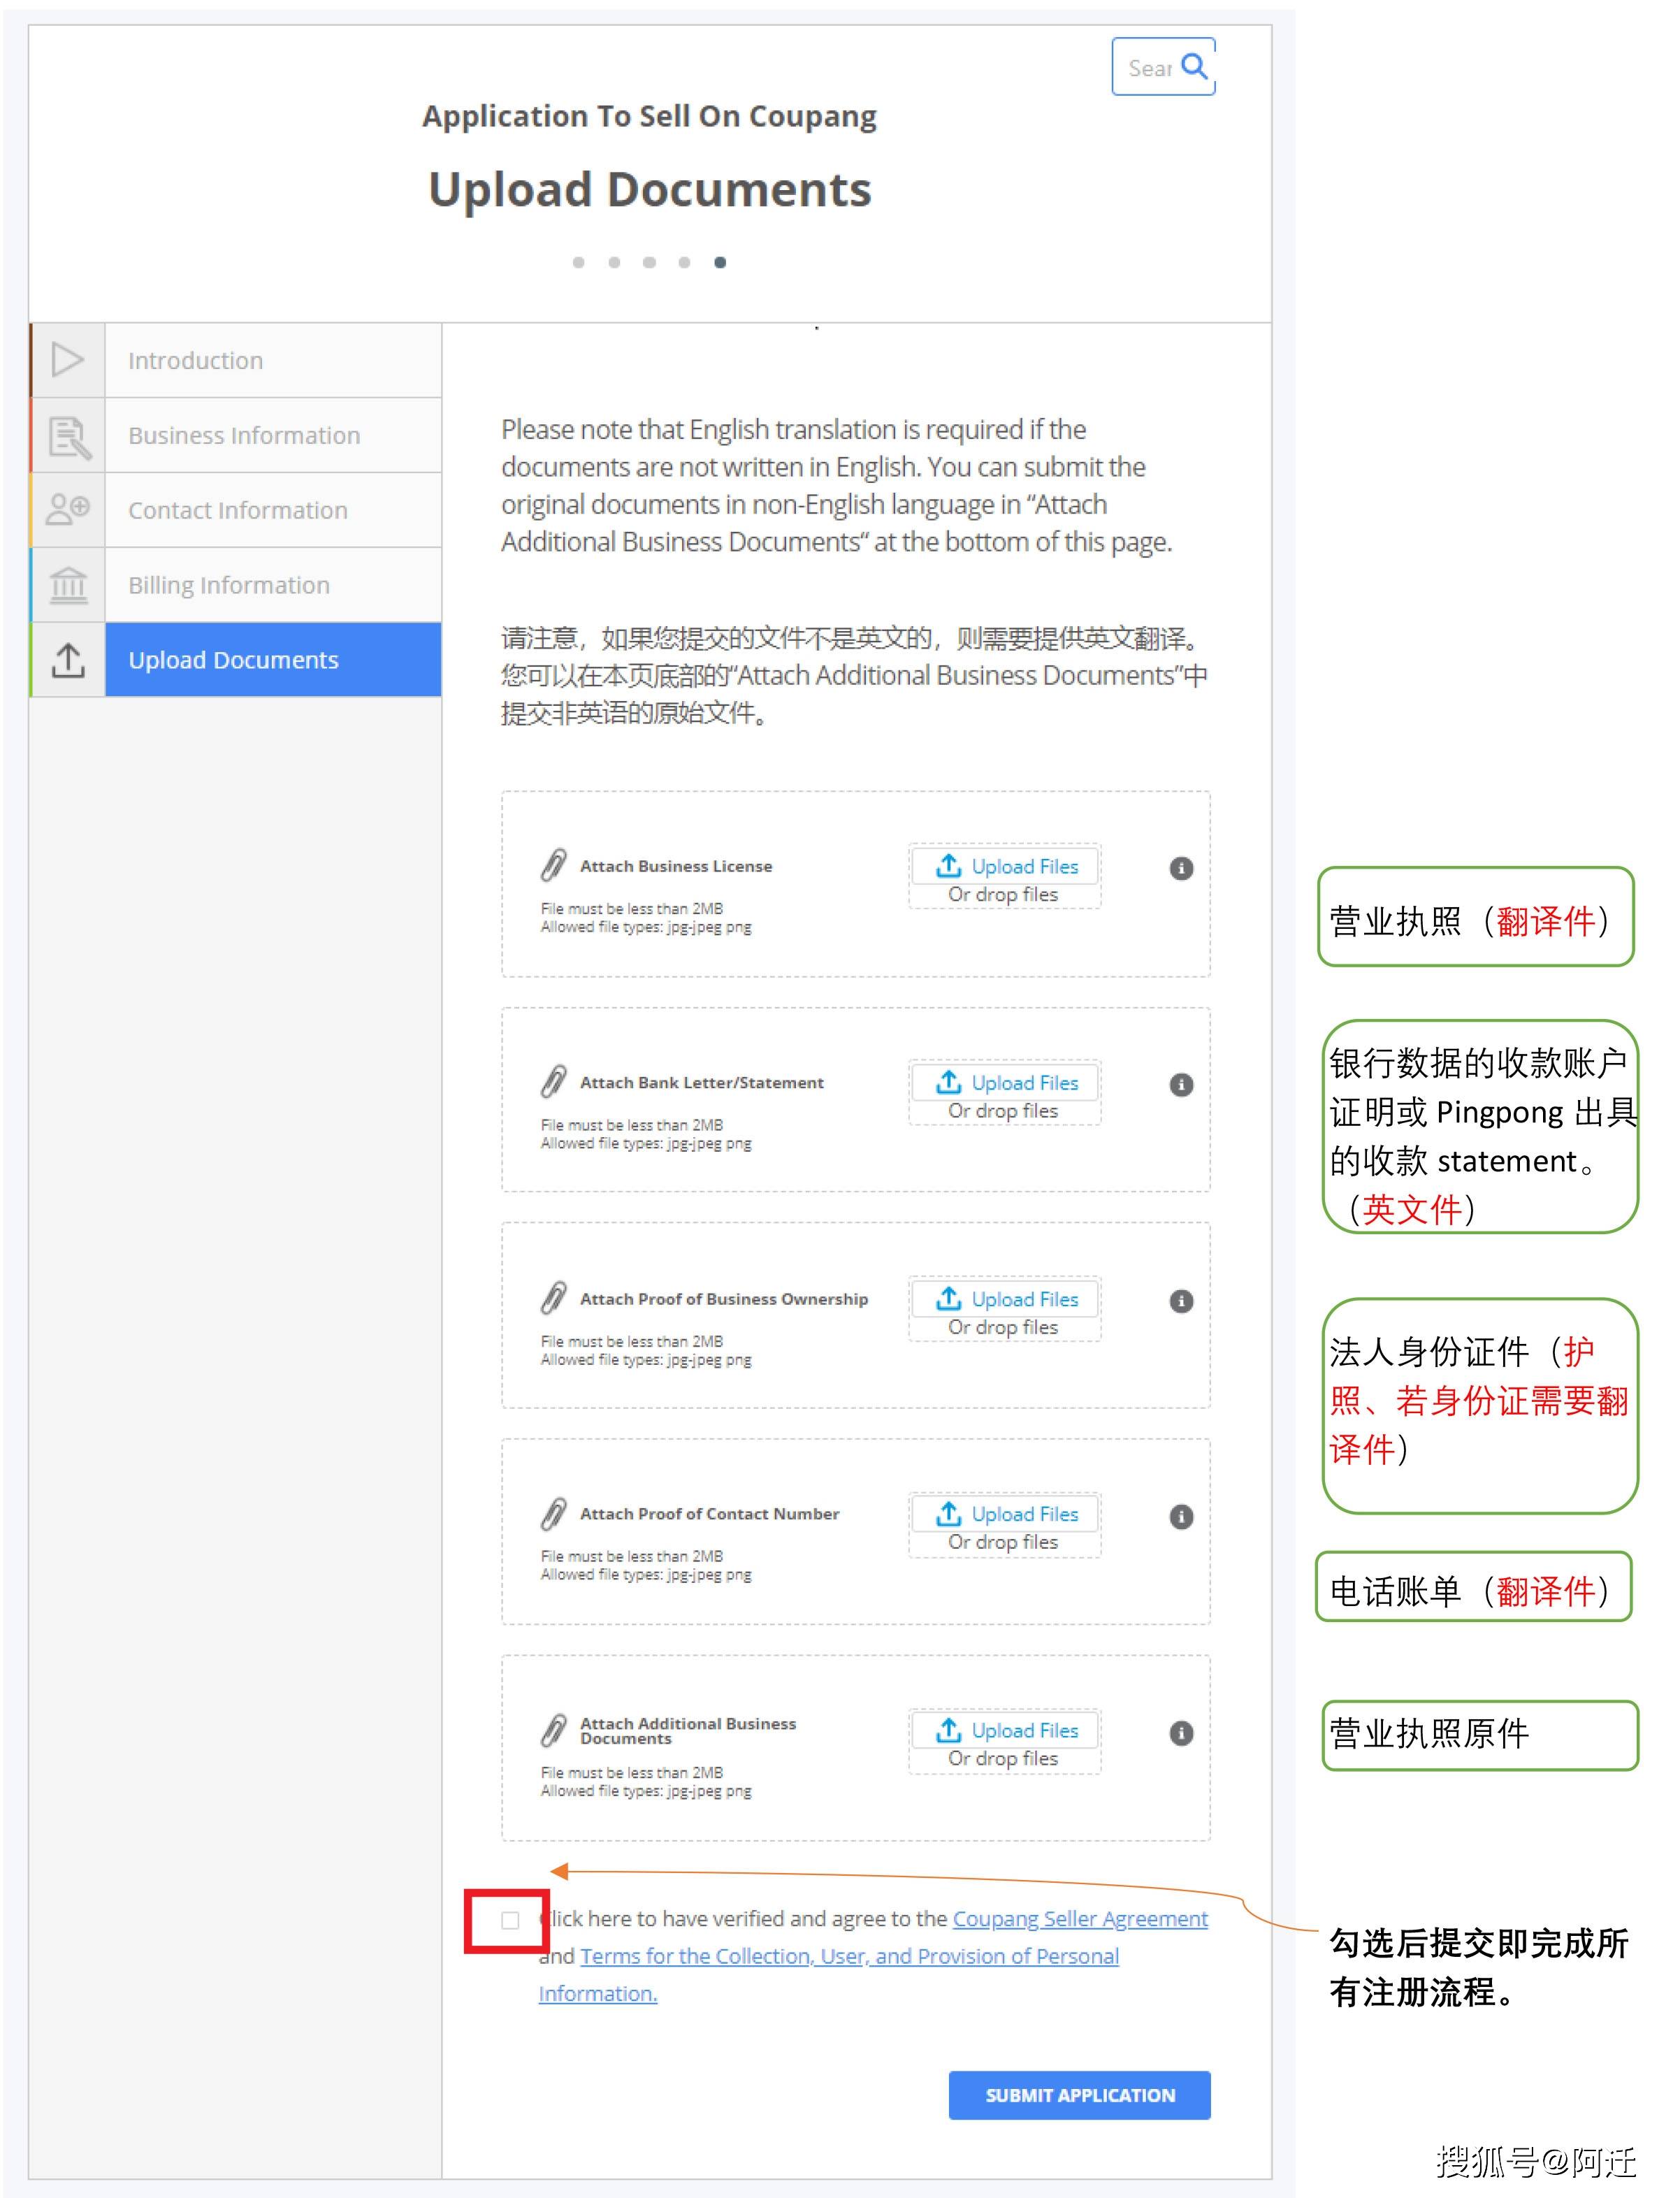Click the SUBMIT APPLICATION button
Viewport: 1680px width, 2198px height.
pyautogui.click(x=1079, y=2095)
